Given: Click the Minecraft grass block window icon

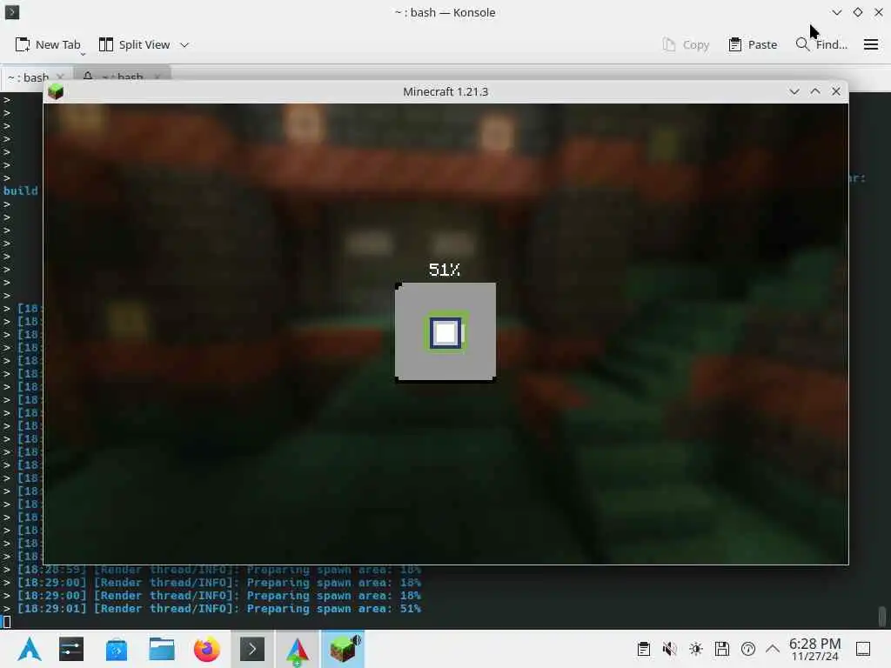Looking at the screenshot, I should pos(56,91).
